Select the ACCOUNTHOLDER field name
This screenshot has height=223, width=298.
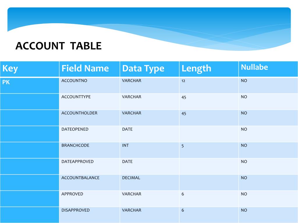pyautogui.click(x=79, y=113)
